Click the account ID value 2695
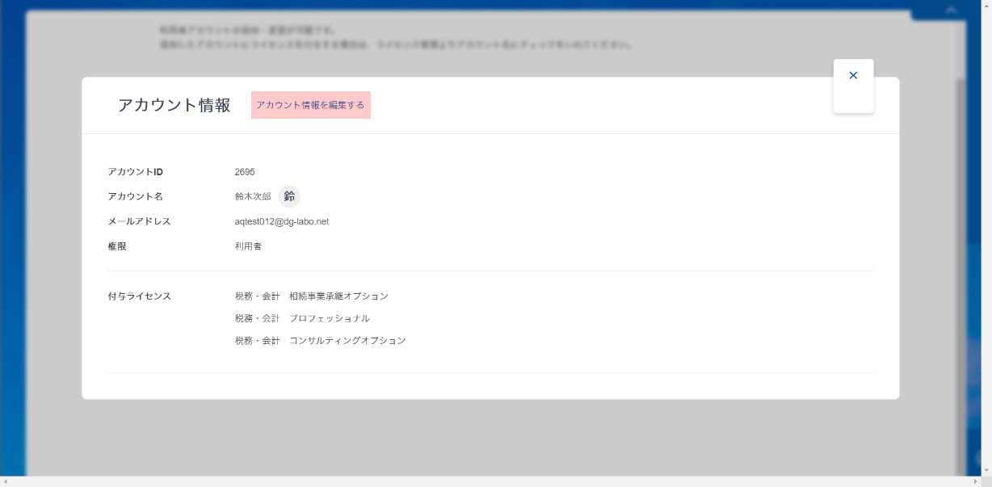992x487 pixels. point(245,172)
